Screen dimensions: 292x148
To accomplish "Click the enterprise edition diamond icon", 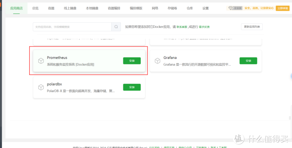I will [x=231, y=8].
